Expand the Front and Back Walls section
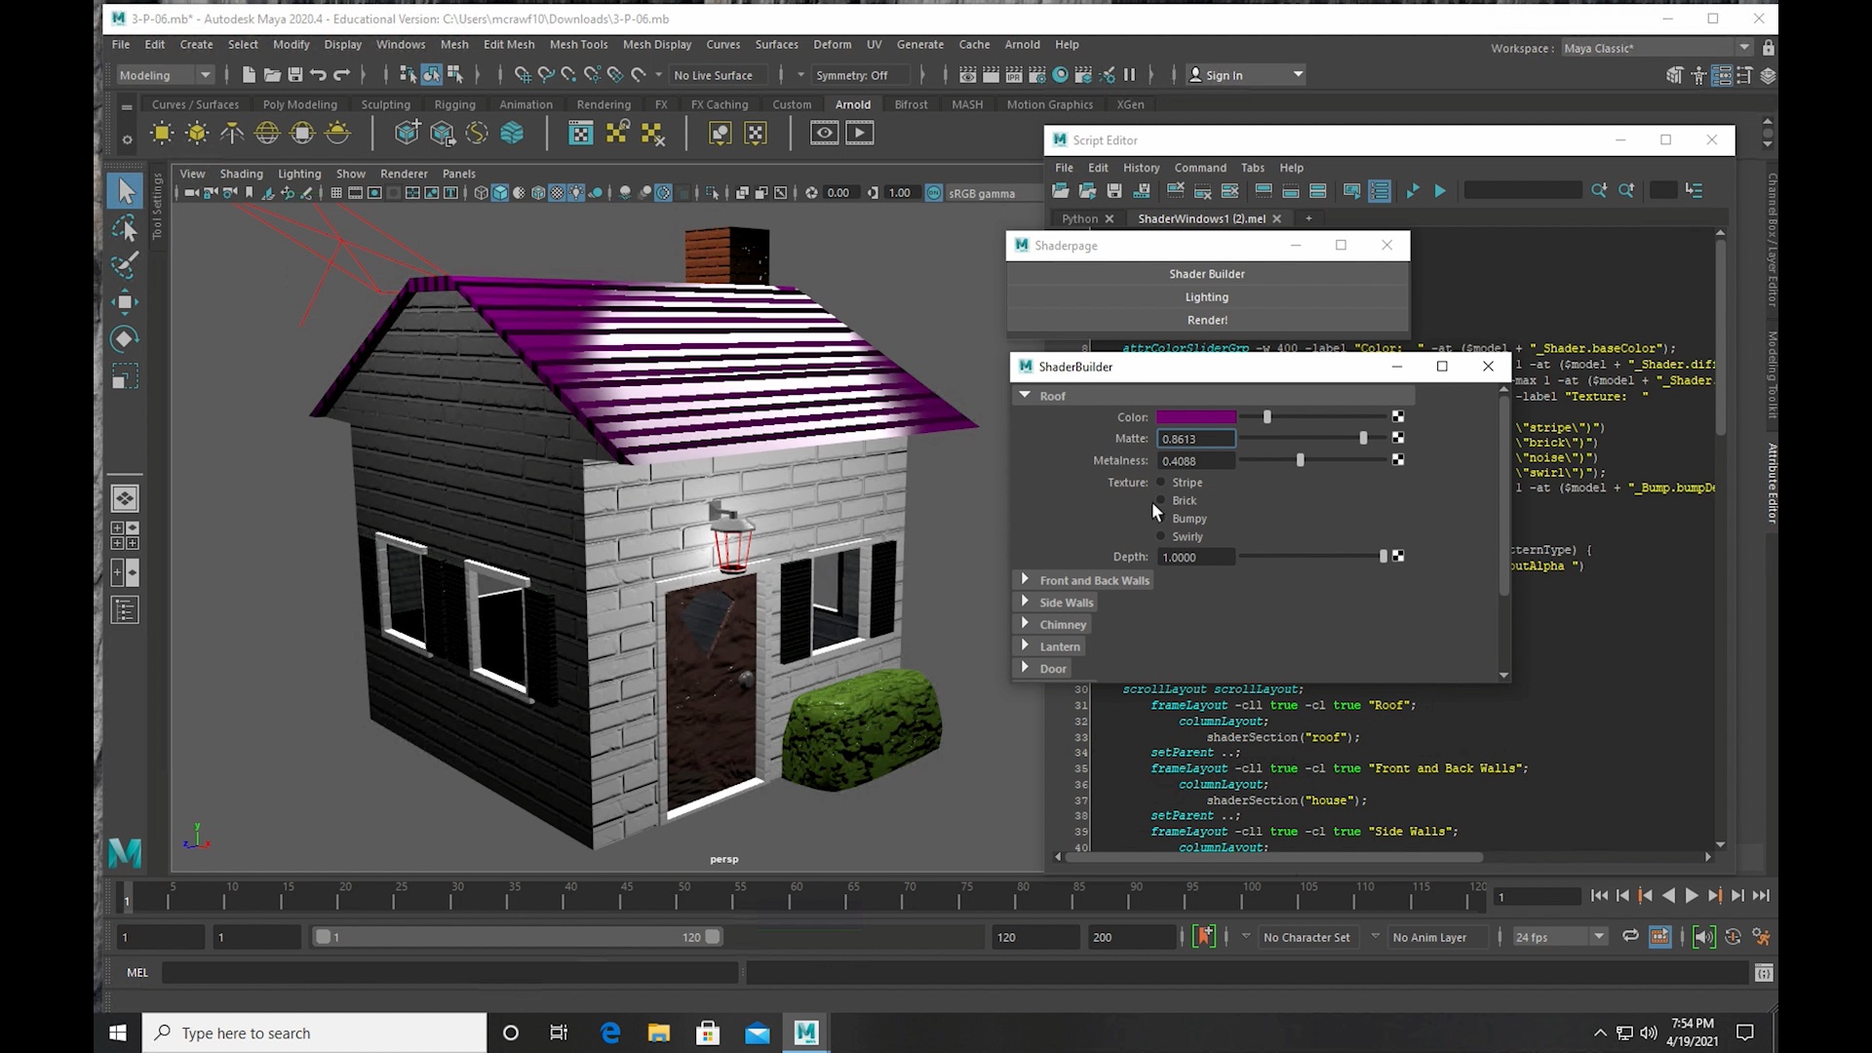 pos(1025,578)
